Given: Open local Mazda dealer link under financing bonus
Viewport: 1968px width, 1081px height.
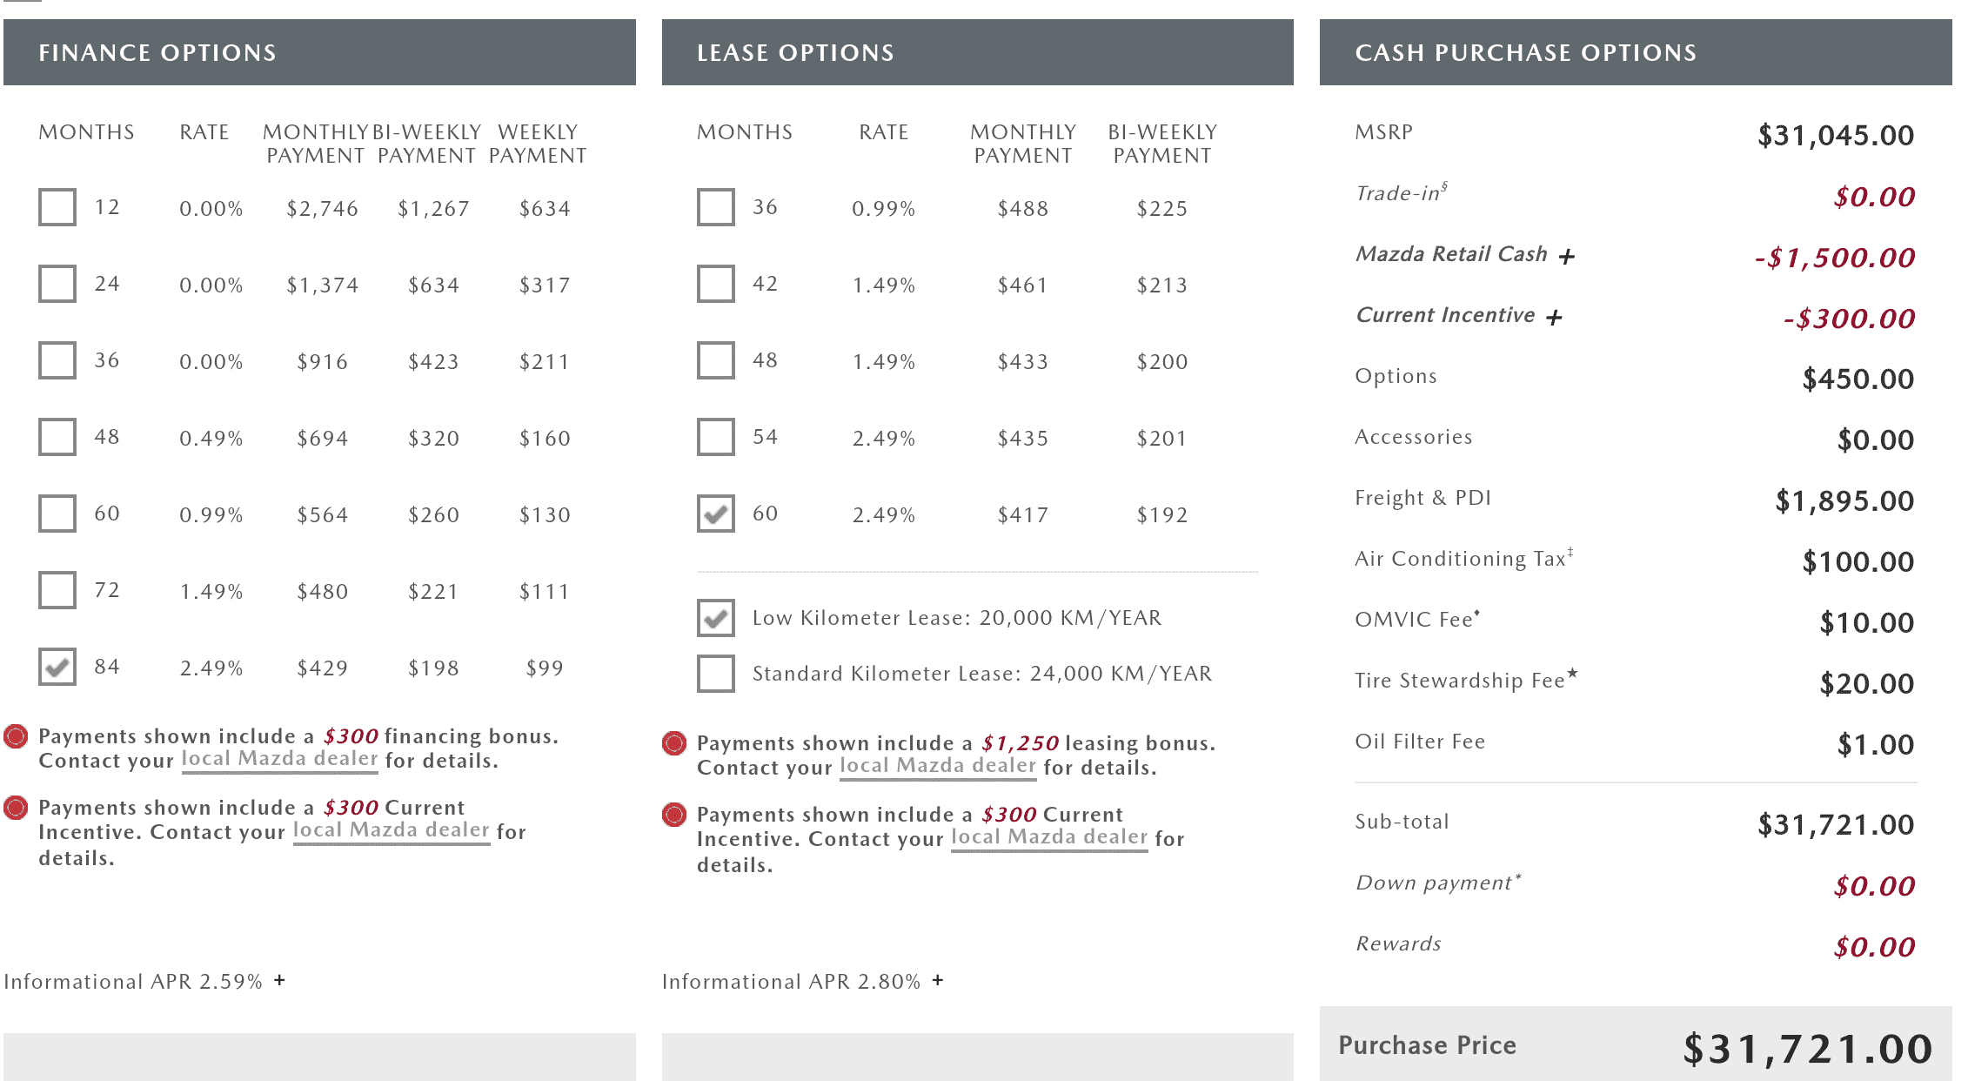Looking at the screenshot, I should coord(279,759).
